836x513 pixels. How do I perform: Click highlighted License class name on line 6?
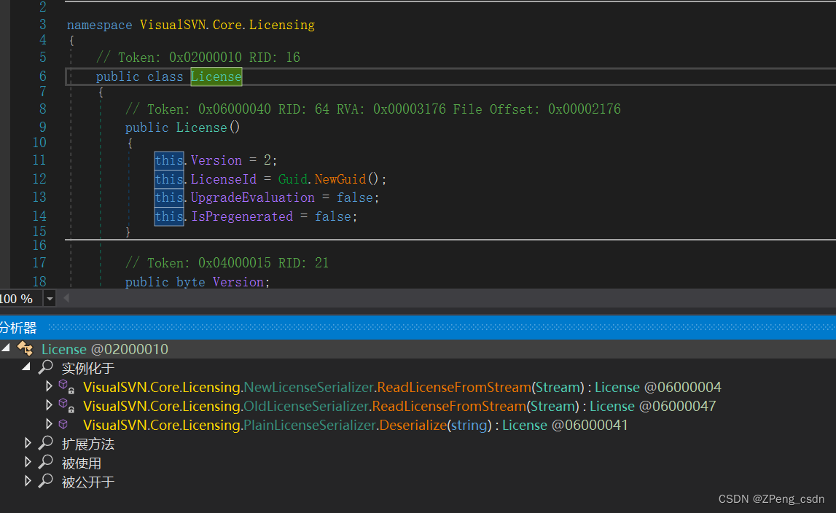click(216, 77)
